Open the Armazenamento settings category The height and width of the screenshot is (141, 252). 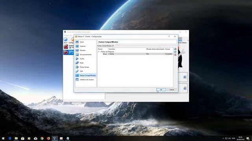point(85,54)
